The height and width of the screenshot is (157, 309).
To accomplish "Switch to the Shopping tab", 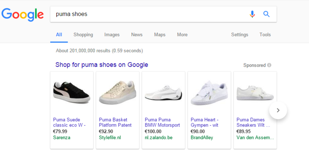I will pos(83,35).
